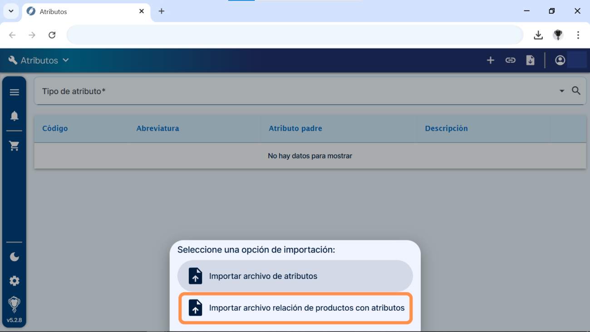Open settings via the gear icon
The image size is (590, 332).
tap(14, 281)
